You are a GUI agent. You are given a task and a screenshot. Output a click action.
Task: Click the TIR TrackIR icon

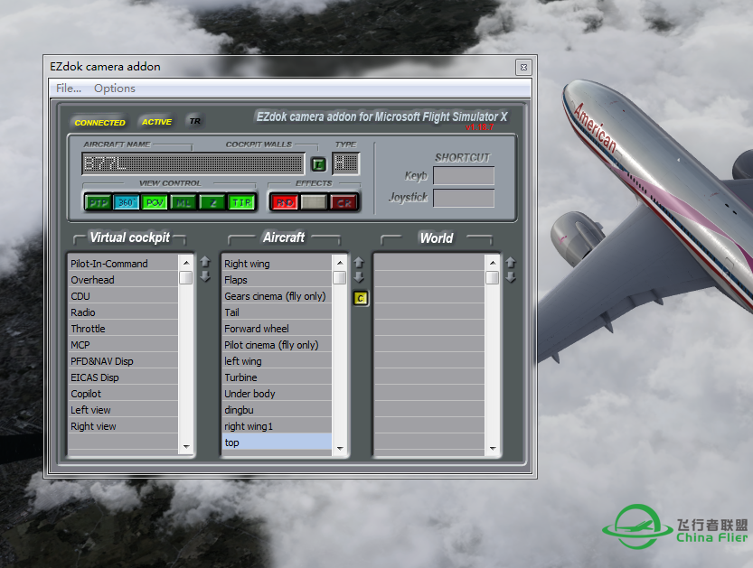[241, 202]
